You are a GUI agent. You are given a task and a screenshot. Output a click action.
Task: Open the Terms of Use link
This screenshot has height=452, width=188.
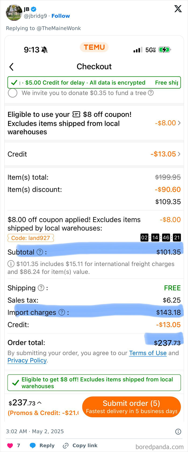click(x=148, y=353)
